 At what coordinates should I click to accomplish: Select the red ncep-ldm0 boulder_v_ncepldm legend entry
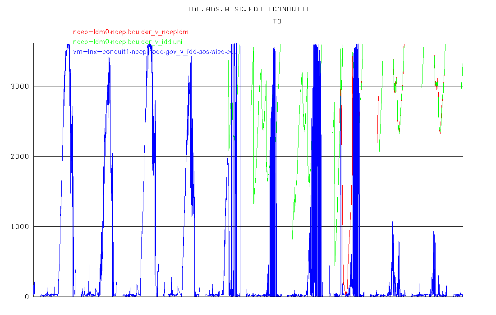[x=131, y=32]
